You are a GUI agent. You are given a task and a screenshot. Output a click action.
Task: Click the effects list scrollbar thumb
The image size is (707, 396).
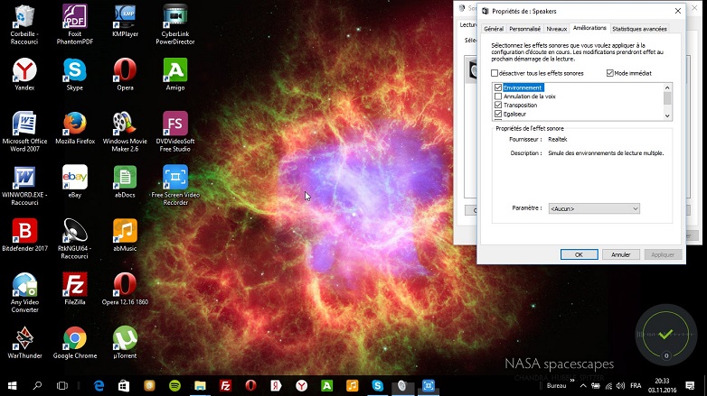[667, 98]
